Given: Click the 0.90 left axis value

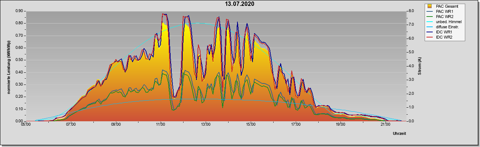Looking at the screenshot, I should coord(19,11).
